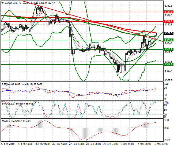
Task: Click the Stoch(5,3,3) indicator label
Action: click(18, 104)
